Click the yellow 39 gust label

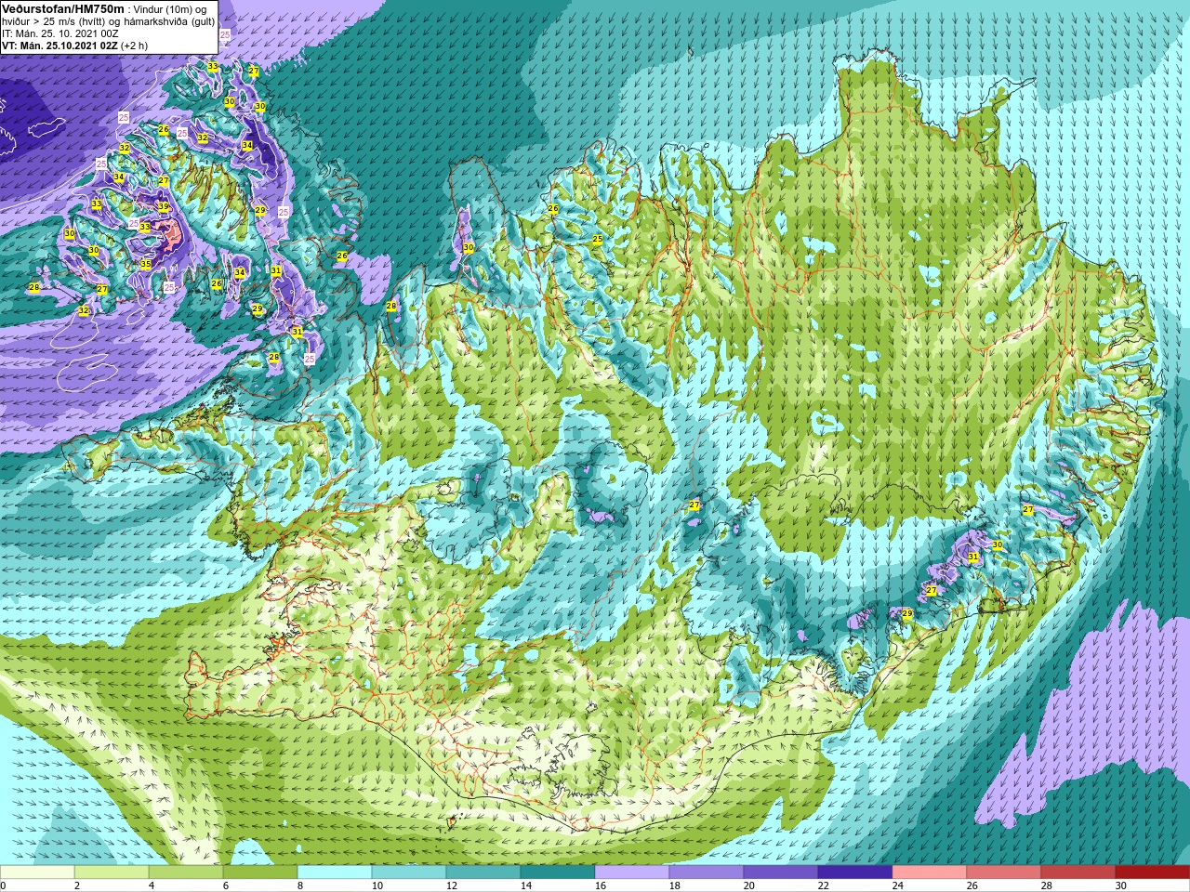[164, 207]
